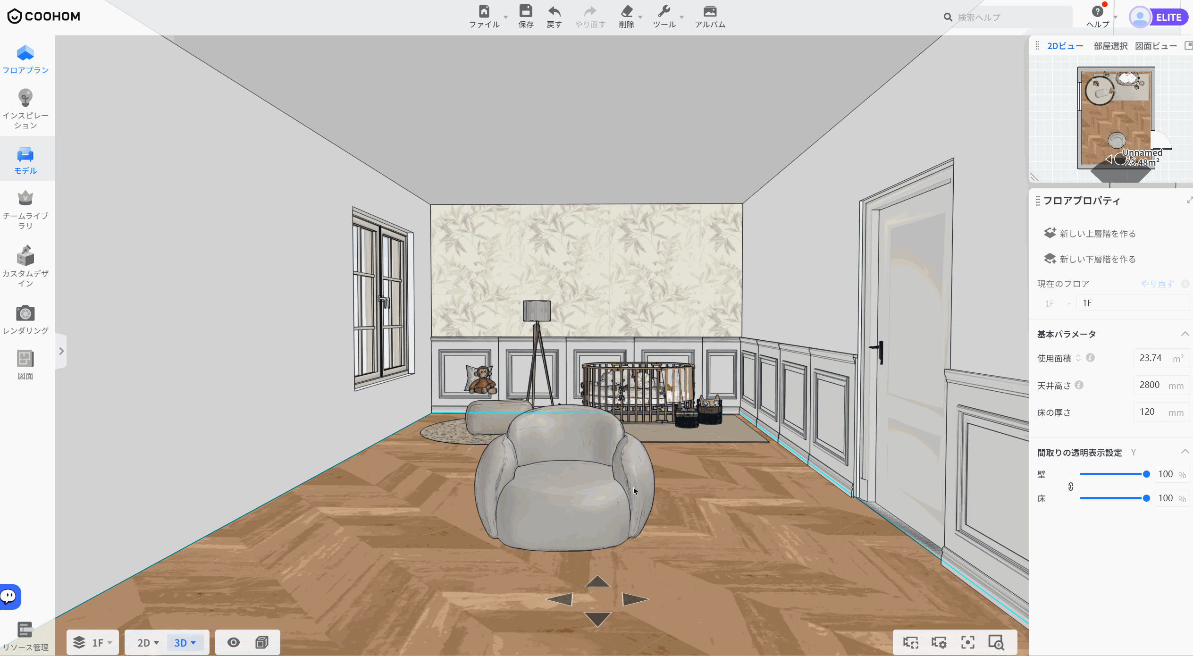Move camera left with left arrow
Viewport: 1193px width, 656px height.
coord(560,600)
